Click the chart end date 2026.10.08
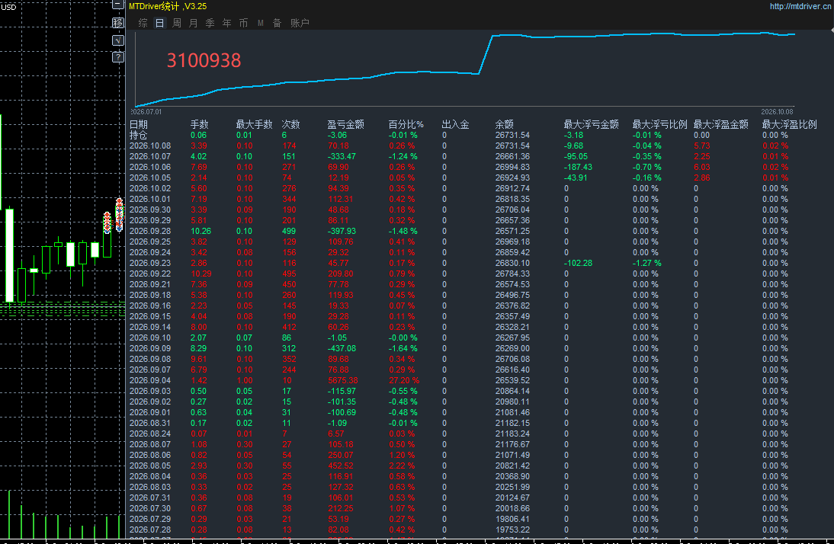Image resolution: width=834 pixels, height=544 pixels. click(x=777, y=112)
